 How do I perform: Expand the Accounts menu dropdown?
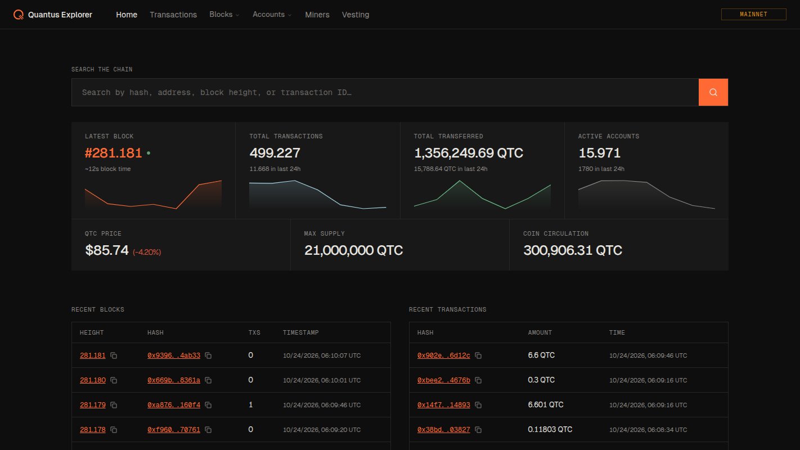(x=272, y=15)
